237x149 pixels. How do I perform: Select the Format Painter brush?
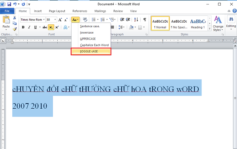[15, 29]
